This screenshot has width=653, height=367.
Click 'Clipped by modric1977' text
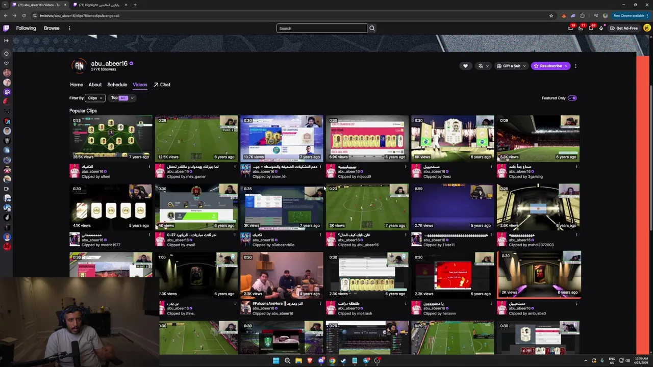click(x=101, y=245)
